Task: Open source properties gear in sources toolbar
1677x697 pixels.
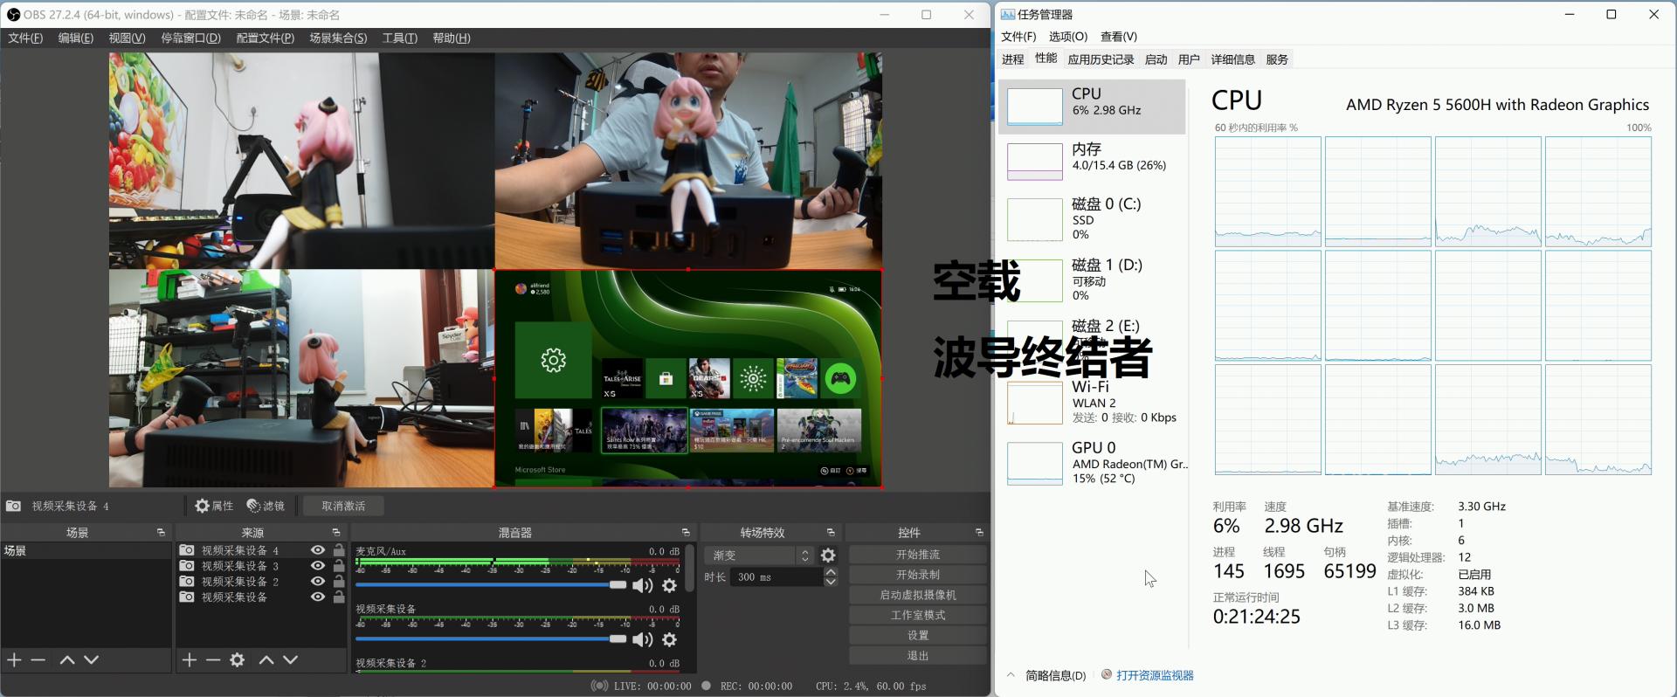Action: (x=237, y=659)
